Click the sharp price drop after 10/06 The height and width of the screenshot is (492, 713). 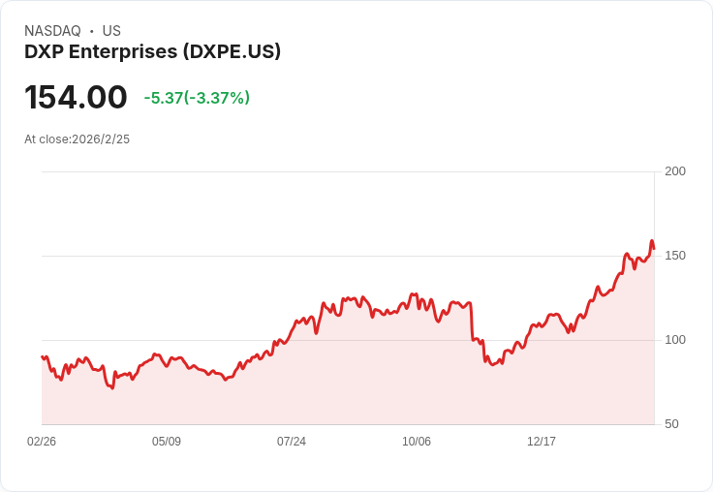tap(472, 321)
